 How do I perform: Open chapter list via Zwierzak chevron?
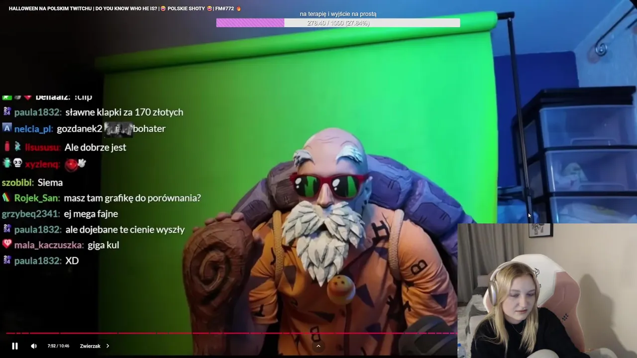coord(107,346)
